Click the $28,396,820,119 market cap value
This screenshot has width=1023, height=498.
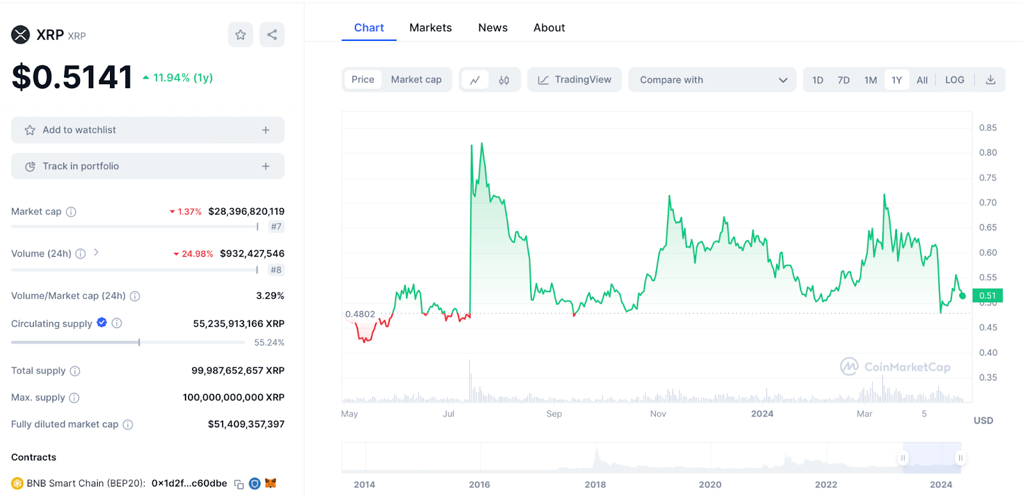[246, 211]
